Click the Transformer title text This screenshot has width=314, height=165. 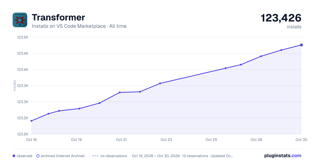click(x=58, y=18)
